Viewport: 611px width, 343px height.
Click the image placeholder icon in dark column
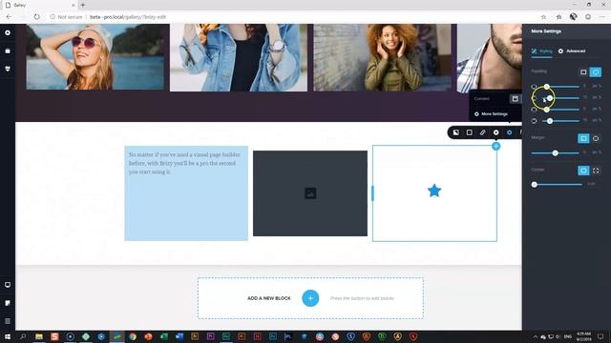pos(310,193)
